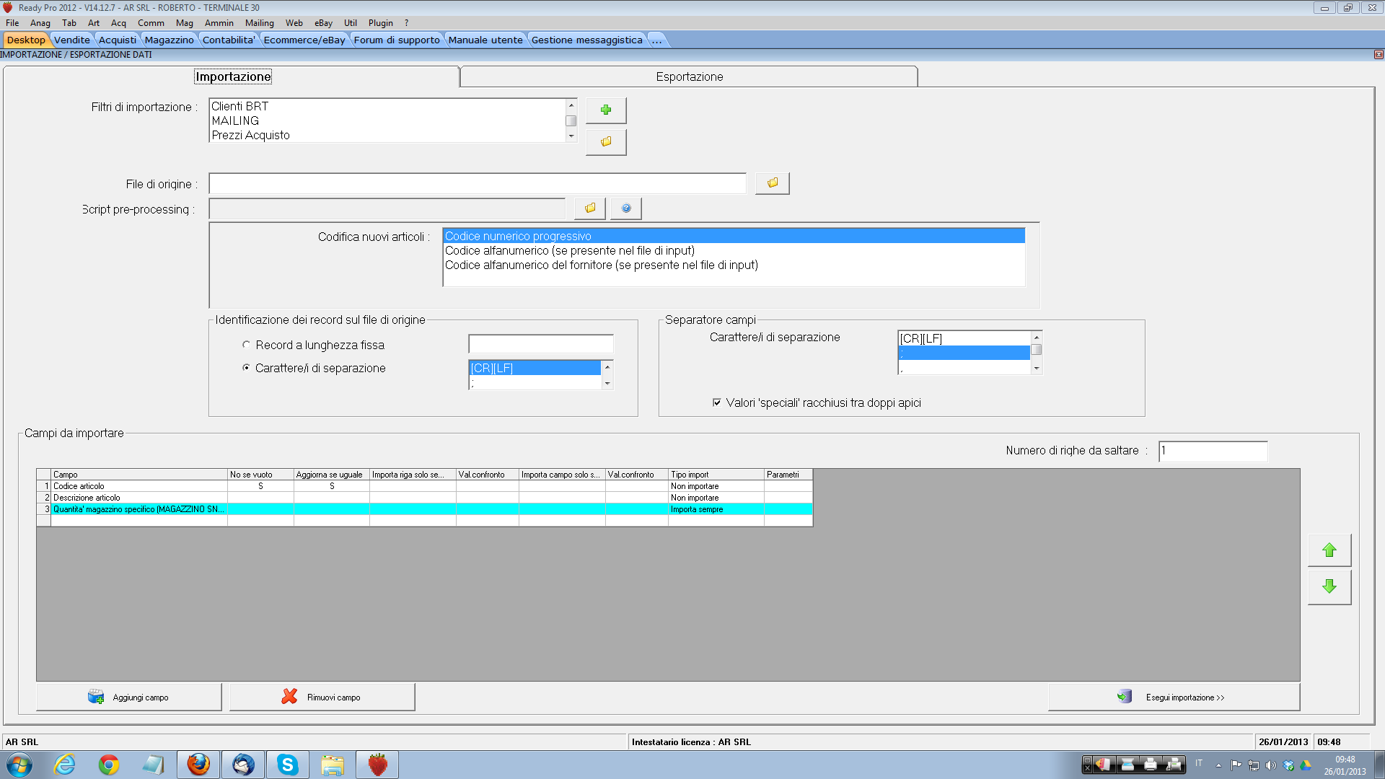1385x779 pixels.
Task: Select Record a lunghezza fissa radio button
Action: [x=247, y=345]
